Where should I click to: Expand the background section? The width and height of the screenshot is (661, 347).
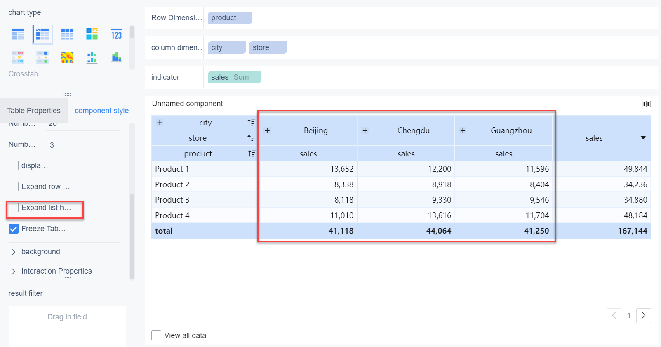pos(13,252)
